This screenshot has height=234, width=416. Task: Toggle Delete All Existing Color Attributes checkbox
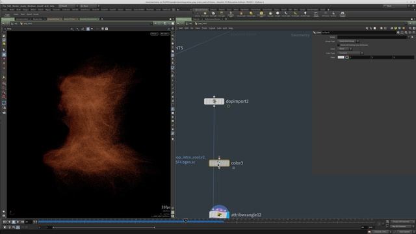(339, 45)
